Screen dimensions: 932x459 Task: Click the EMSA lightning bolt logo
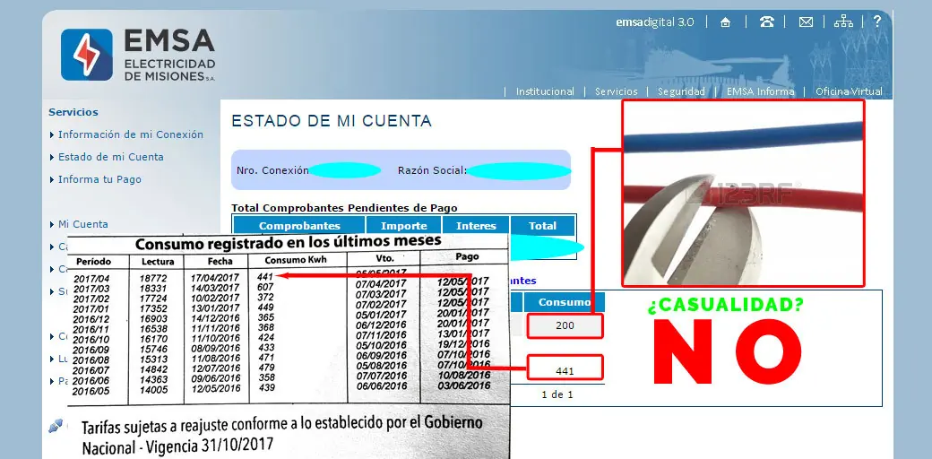tap(87, 55)
